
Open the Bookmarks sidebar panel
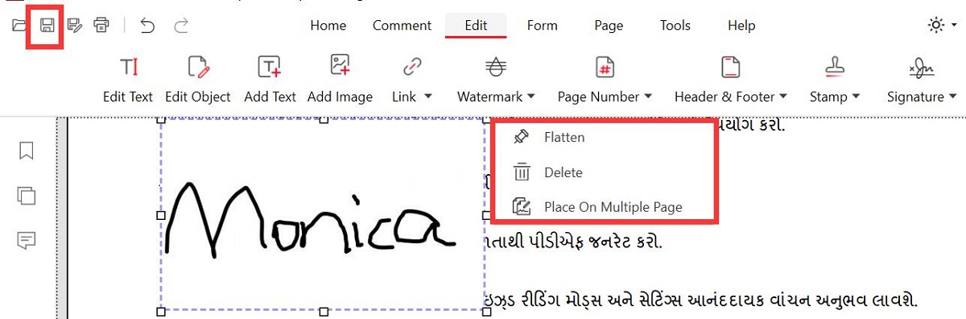[x=27, y=151]
